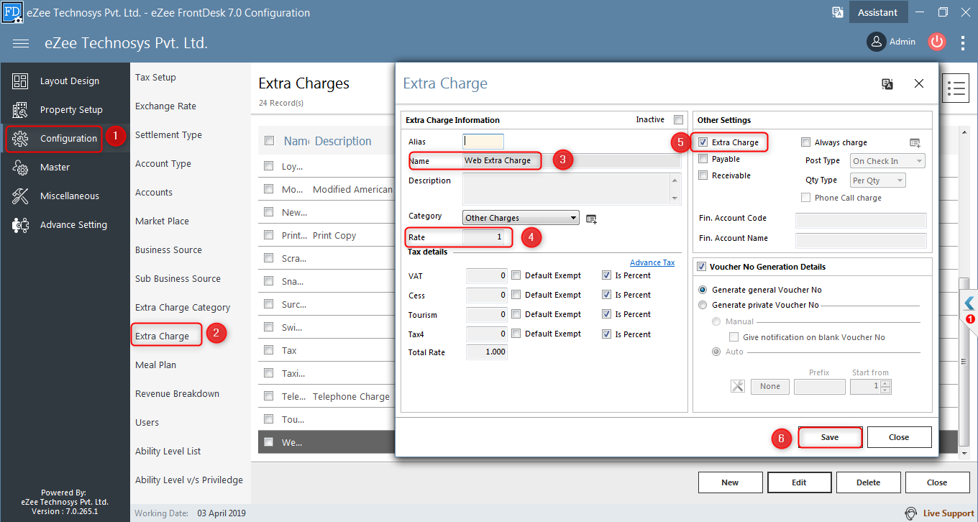Check VAT Default Exempt checkbox

click(x=516, y=275)
